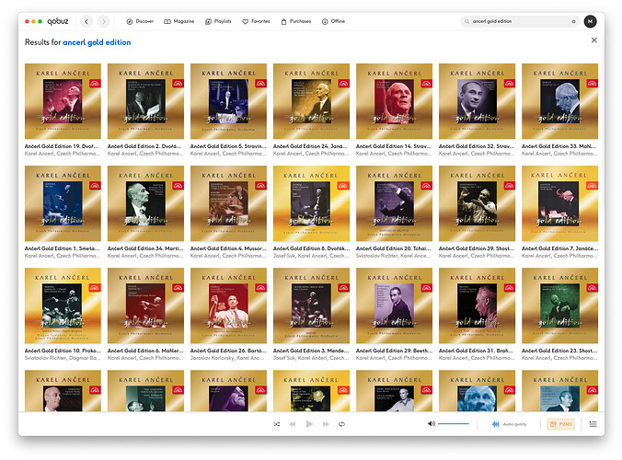The width and height of the screenshot is (622, 460).
Task: Click the search field containing ancerl gold edition
Action: (520, 21)
